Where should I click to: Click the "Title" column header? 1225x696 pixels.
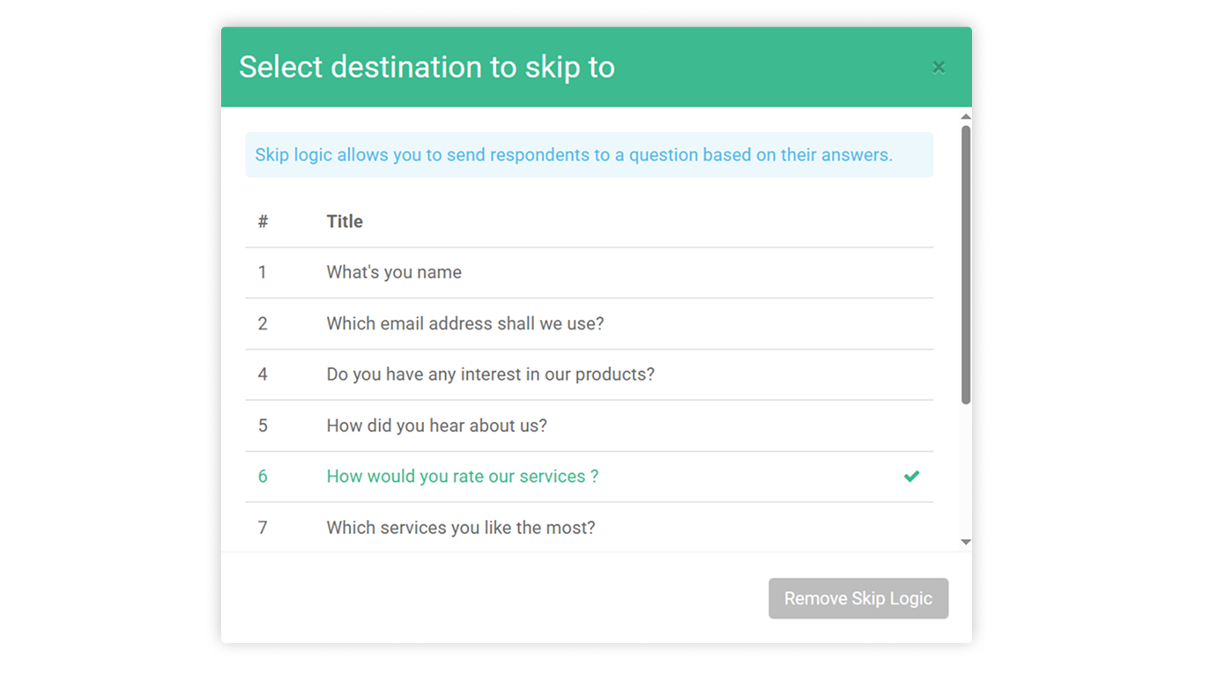pos(345,221)
